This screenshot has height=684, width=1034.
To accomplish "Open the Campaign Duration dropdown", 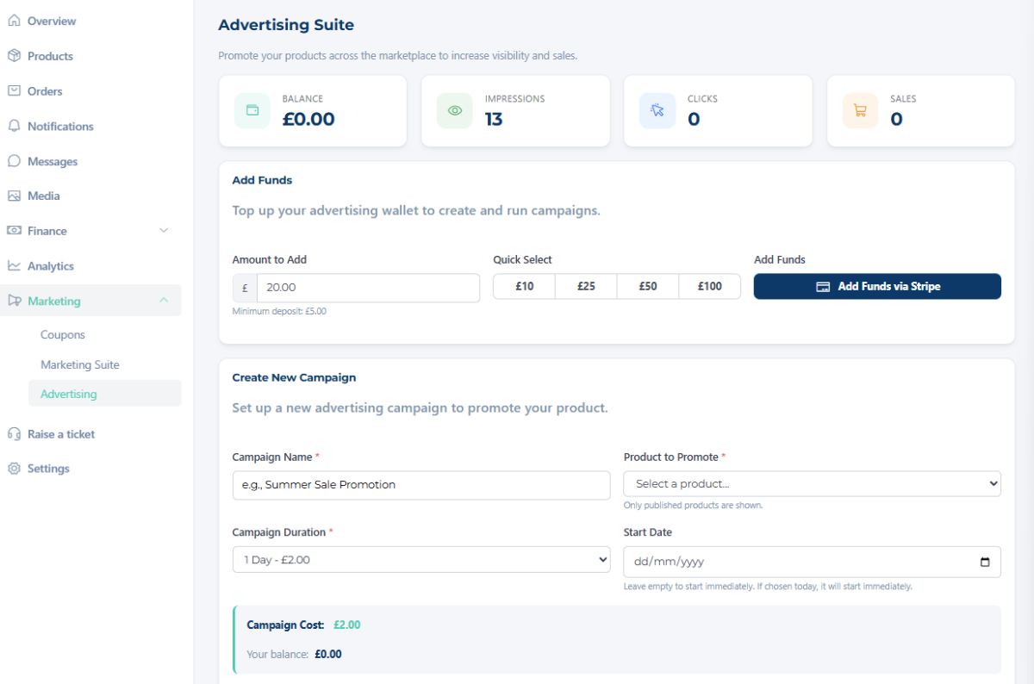I will 421,560.
